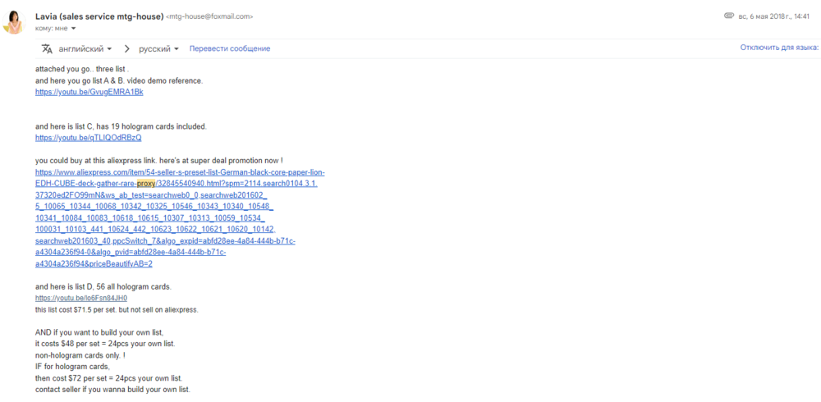This screenshot has width=821, height=402.
Task: Open the list D YouTube link lo6Fsn84JH0
Action: pyautogui.click(x=80, y=299)
